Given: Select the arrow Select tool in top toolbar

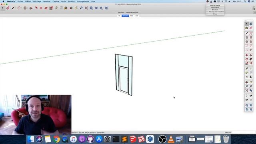Looking at the screenshot, I should pos(3,8).
